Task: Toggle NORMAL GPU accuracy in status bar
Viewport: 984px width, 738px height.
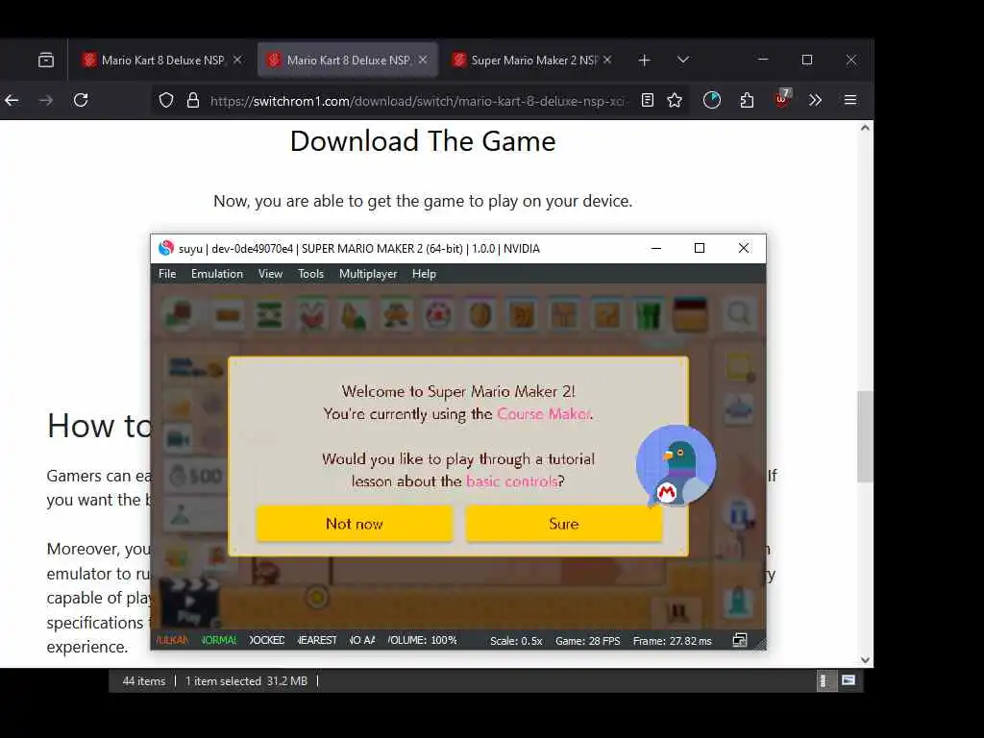Action: pos(220,640)
